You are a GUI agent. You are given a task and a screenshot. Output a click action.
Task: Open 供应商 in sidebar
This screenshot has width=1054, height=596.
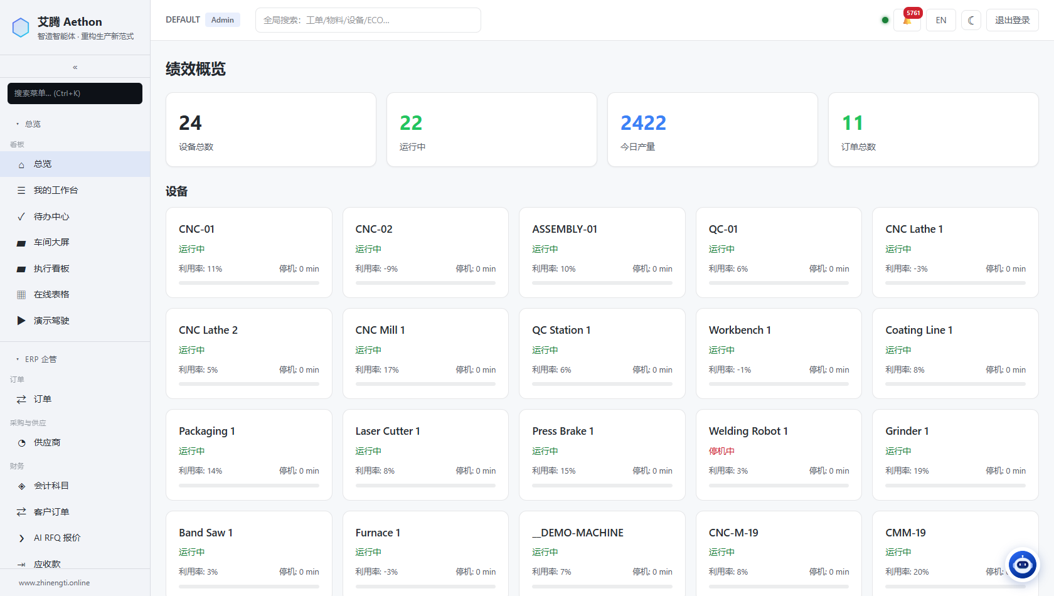(75, 442)
